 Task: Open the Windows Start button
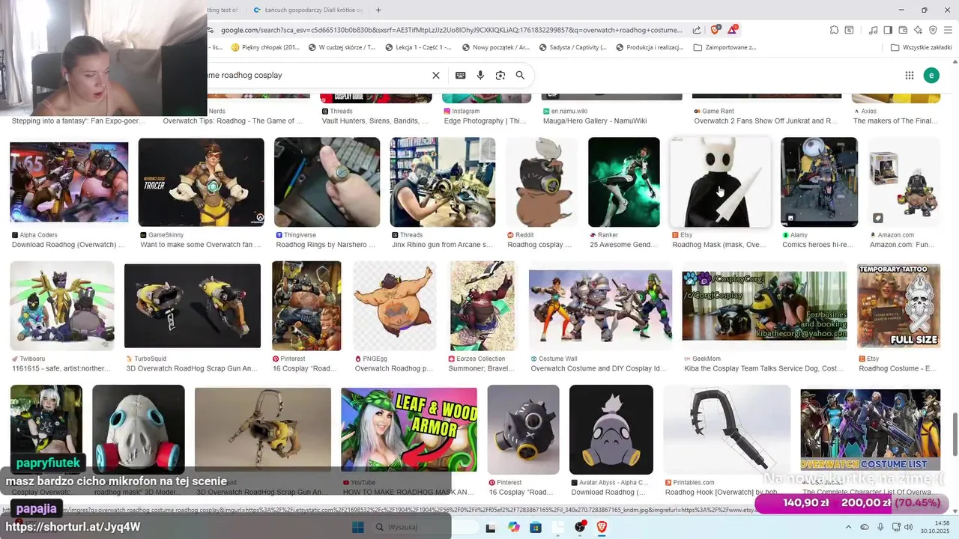point(358,528)
